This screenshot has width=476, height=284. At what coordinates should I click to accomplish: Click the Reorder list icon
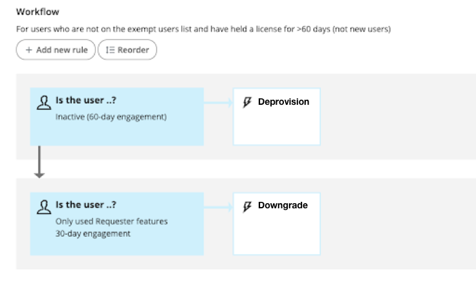(110, 50)
